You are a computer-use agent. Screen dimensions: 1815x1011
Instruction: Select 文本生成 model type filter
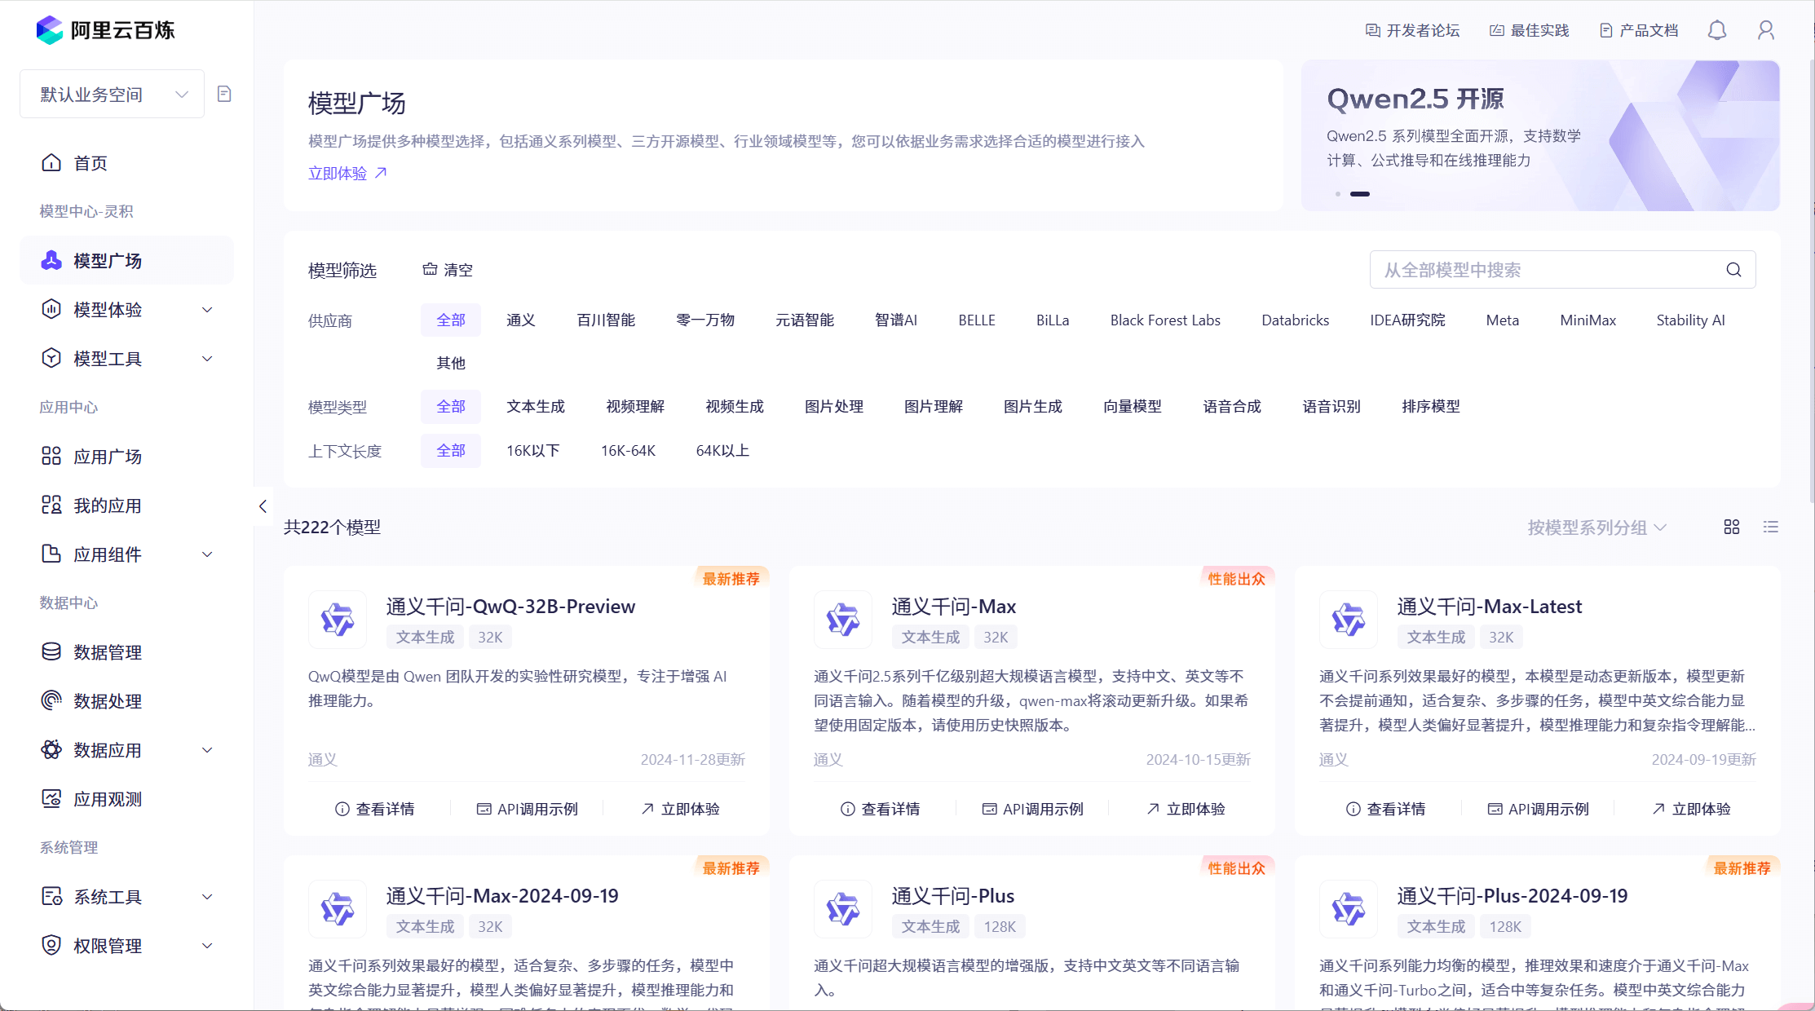[535, 406]
